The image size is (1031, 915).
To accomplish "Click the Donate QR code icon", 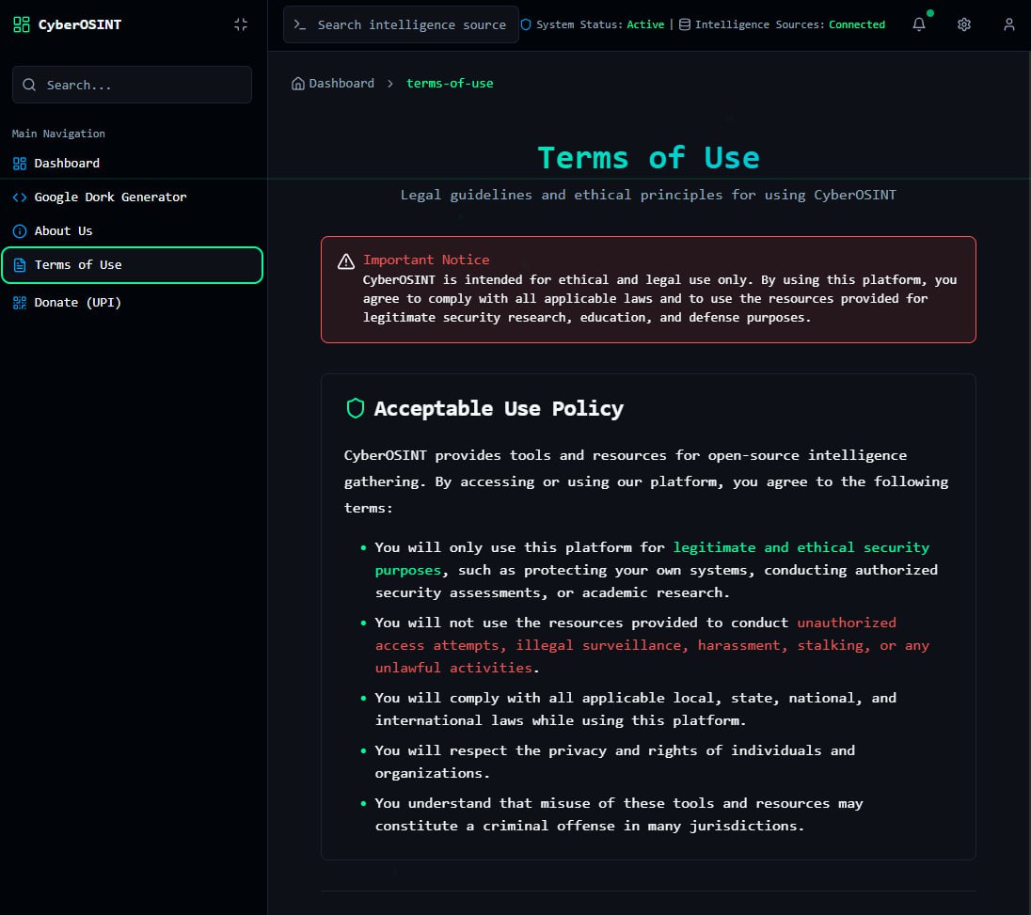I will [x=20, y=303].
